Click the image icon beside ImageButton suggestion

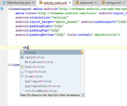[x=22, y=57]
